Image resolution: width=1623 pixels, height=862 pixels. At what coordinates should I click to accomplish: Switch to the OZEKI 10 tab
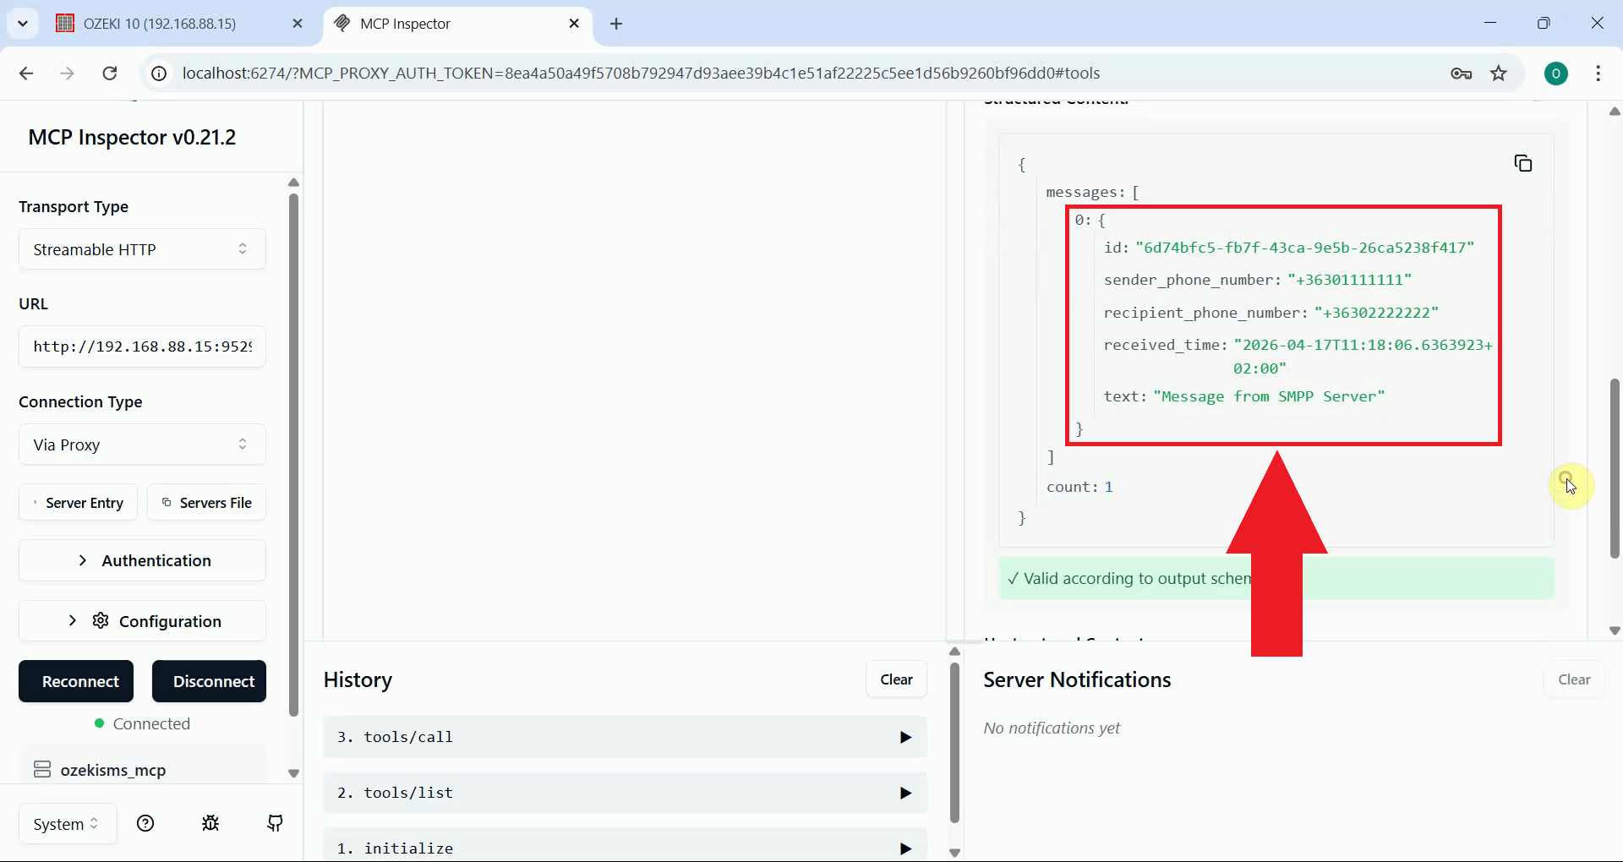(x=161, y=23)
